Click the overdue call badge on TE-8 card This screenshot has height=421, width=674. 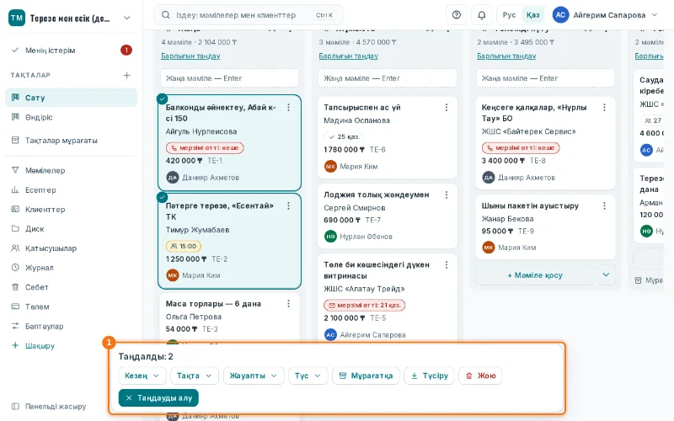point(521,148)
